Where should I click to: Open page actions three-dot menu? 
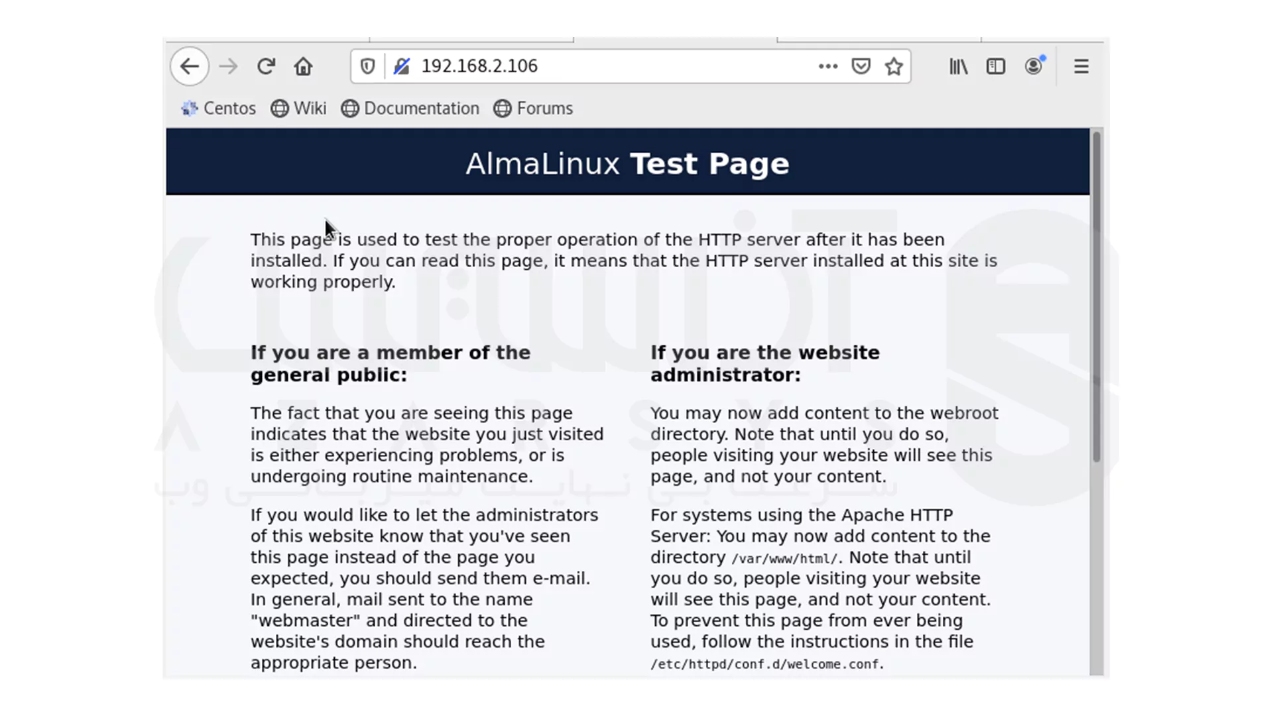pyautogui.click(x=828, y=66)
